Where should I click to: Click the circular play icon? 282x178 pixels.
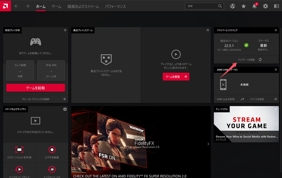pyautogui.click(x=176, y=55)
